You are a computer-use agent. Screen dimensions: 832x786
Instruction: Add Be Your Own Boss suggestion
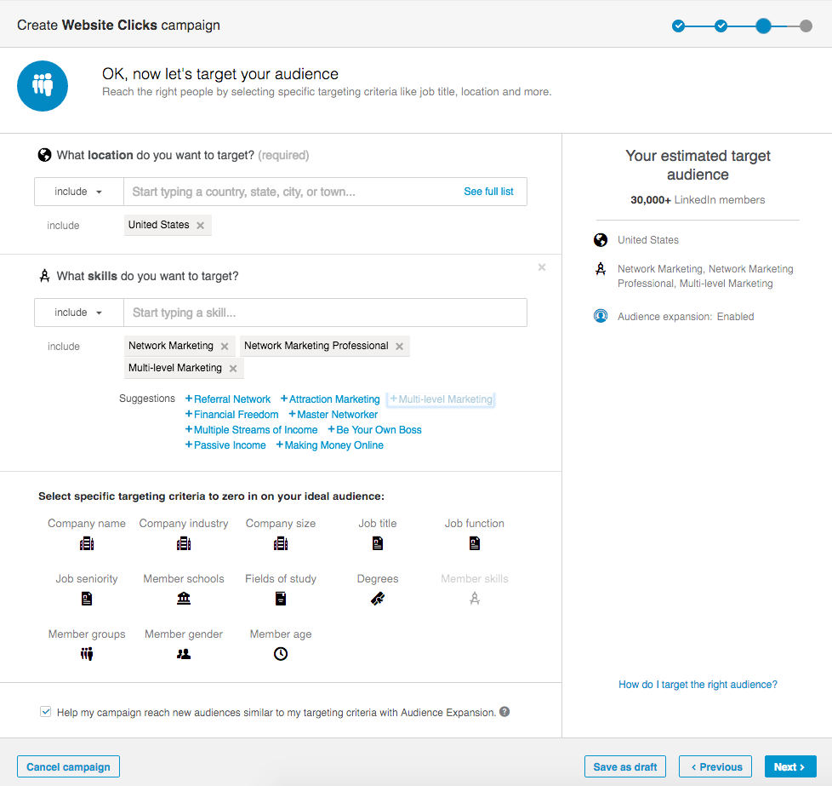(374, 430)
